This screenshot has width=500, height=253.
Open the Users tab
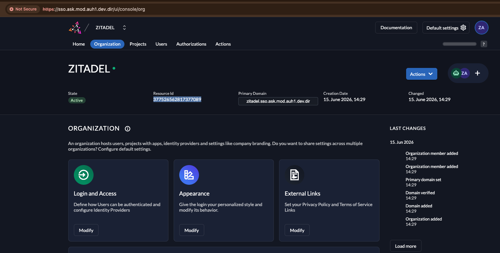coord(161,44)
